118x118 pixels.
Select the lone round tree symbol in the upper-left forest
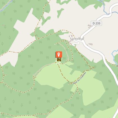pos(11,20)
